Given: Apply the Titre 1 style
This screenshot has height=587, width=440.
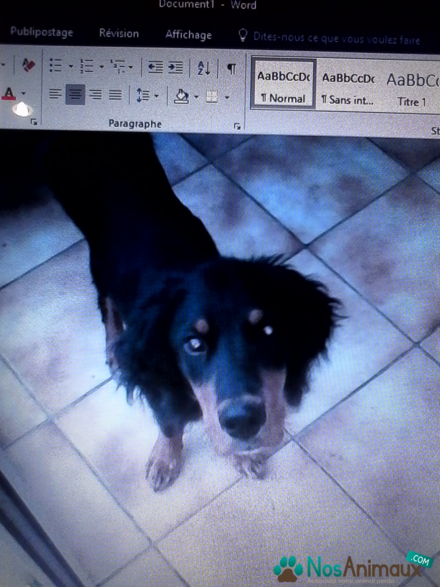Looking at the screenshot, I should (x=412, y=88).
